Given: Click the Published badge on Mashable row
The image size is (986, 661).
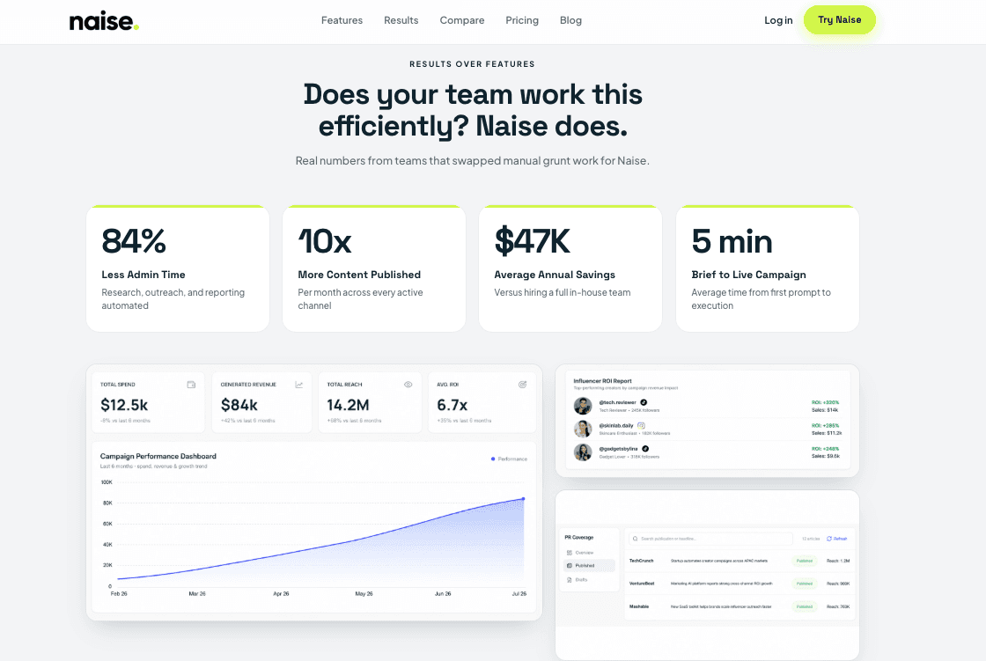Looking at the screenshot, I should (x=805, y=607).
